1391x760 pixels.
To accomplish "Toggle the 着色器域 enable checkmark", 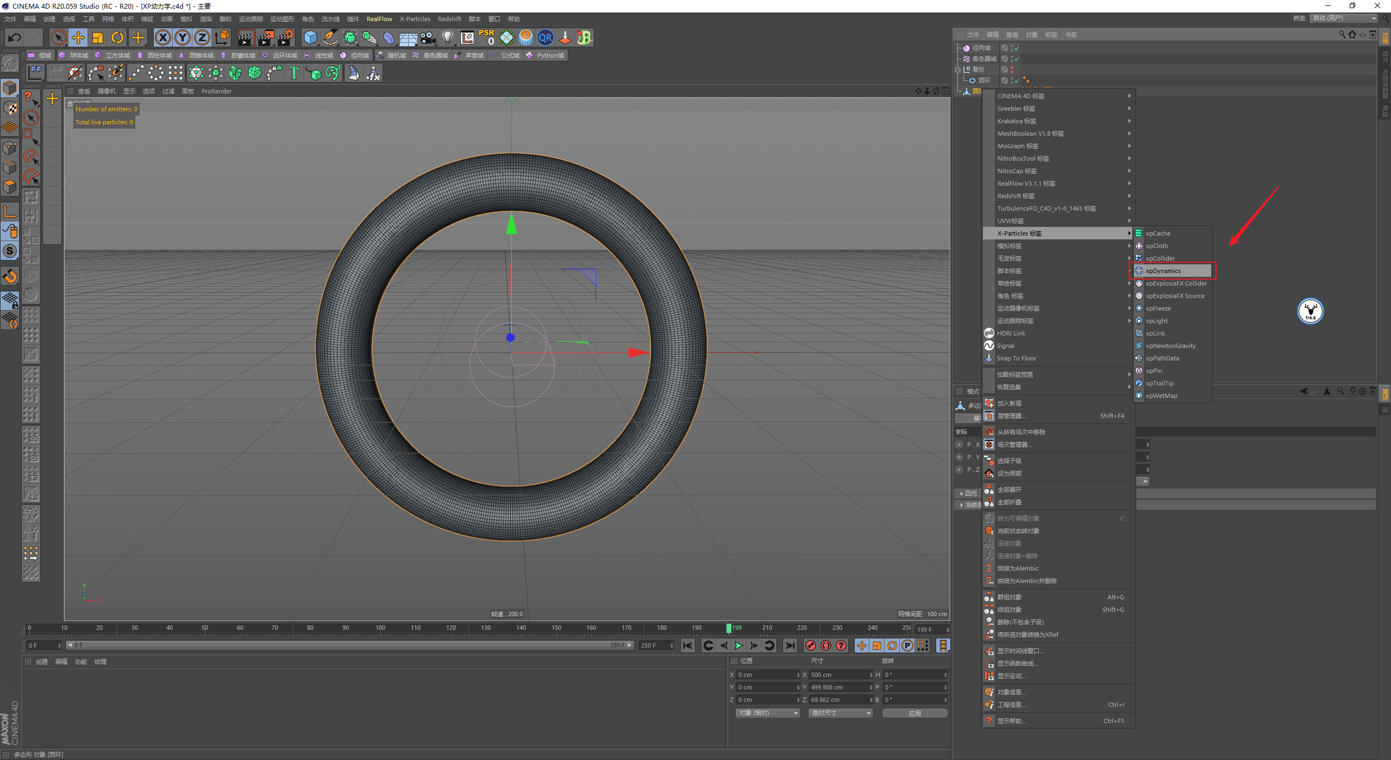I will click(x=1017, y=59).
